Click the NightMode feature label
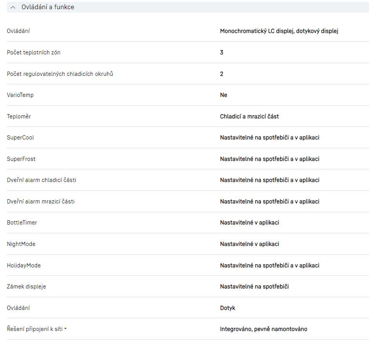The width and height of the screenshot is (369, 344). tap(21, 244)
